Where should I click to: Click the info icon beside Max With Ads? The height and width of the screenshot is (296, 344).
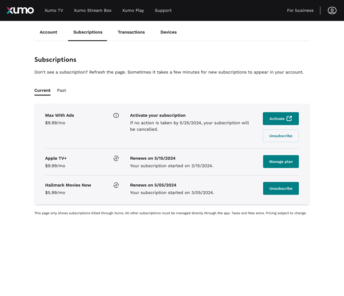[116, 115]
